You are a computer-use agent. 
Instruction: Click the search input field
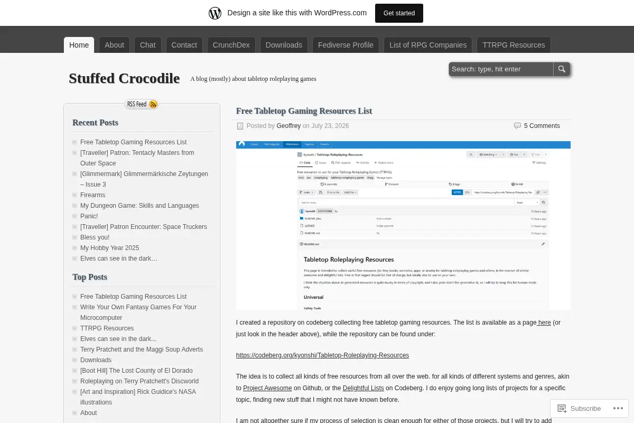pyautogui.click(x=501, y=69)
